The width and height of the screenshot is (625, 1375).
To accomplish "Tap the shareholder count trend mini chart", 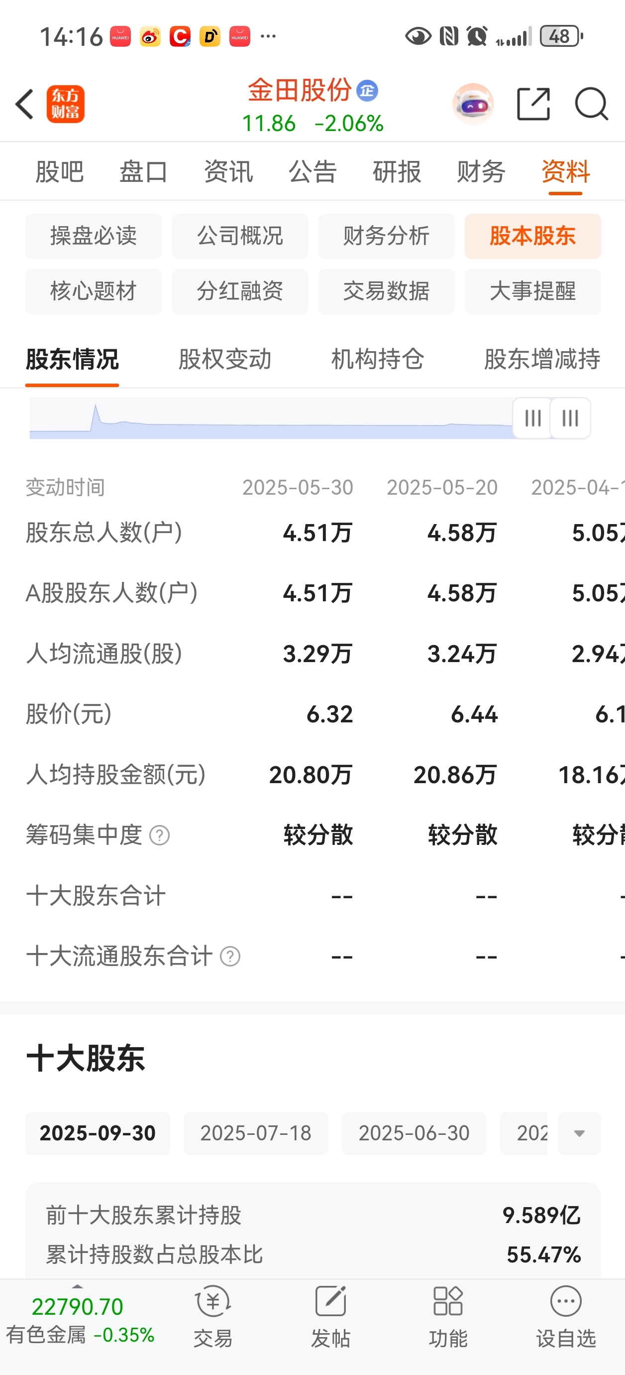I will (x=271, y=418).
